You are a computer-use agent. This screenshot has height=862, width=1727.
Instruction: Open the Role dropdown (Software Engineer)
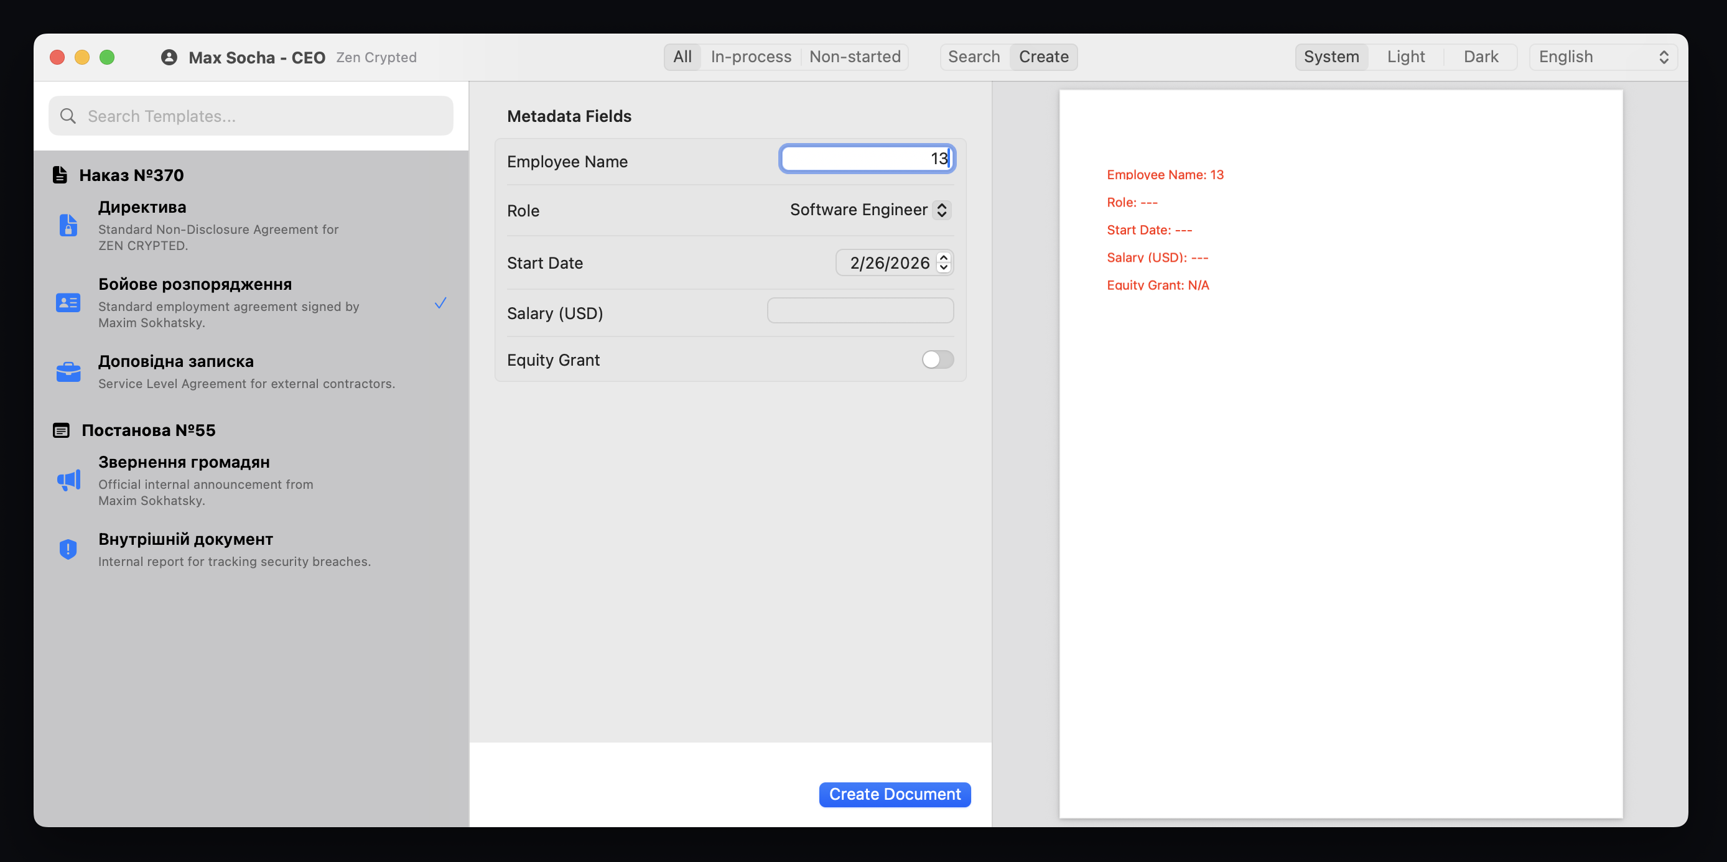(x=870, y=210)
